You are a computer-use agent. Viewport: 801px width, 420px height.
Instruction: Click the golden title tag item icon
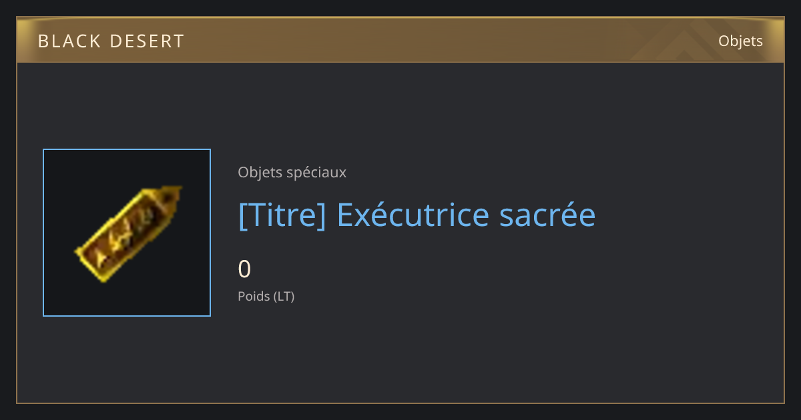(127, 233)
